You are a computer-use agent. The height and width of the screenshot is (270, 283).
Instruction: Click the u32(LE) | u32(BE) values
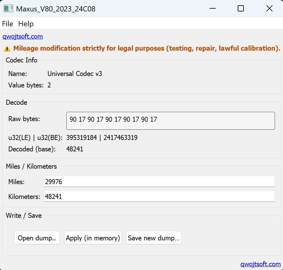click(x=102, y=137)
